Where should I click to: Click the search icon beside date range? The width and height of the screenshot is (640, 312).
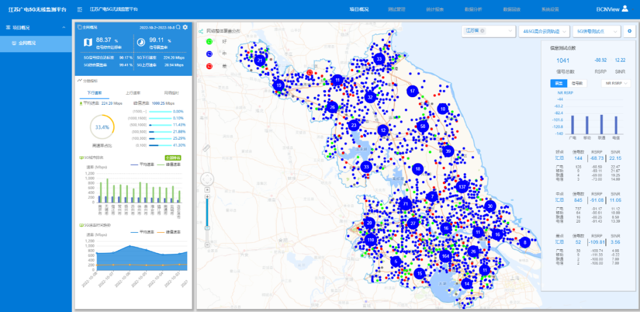(x=178, y=27)
